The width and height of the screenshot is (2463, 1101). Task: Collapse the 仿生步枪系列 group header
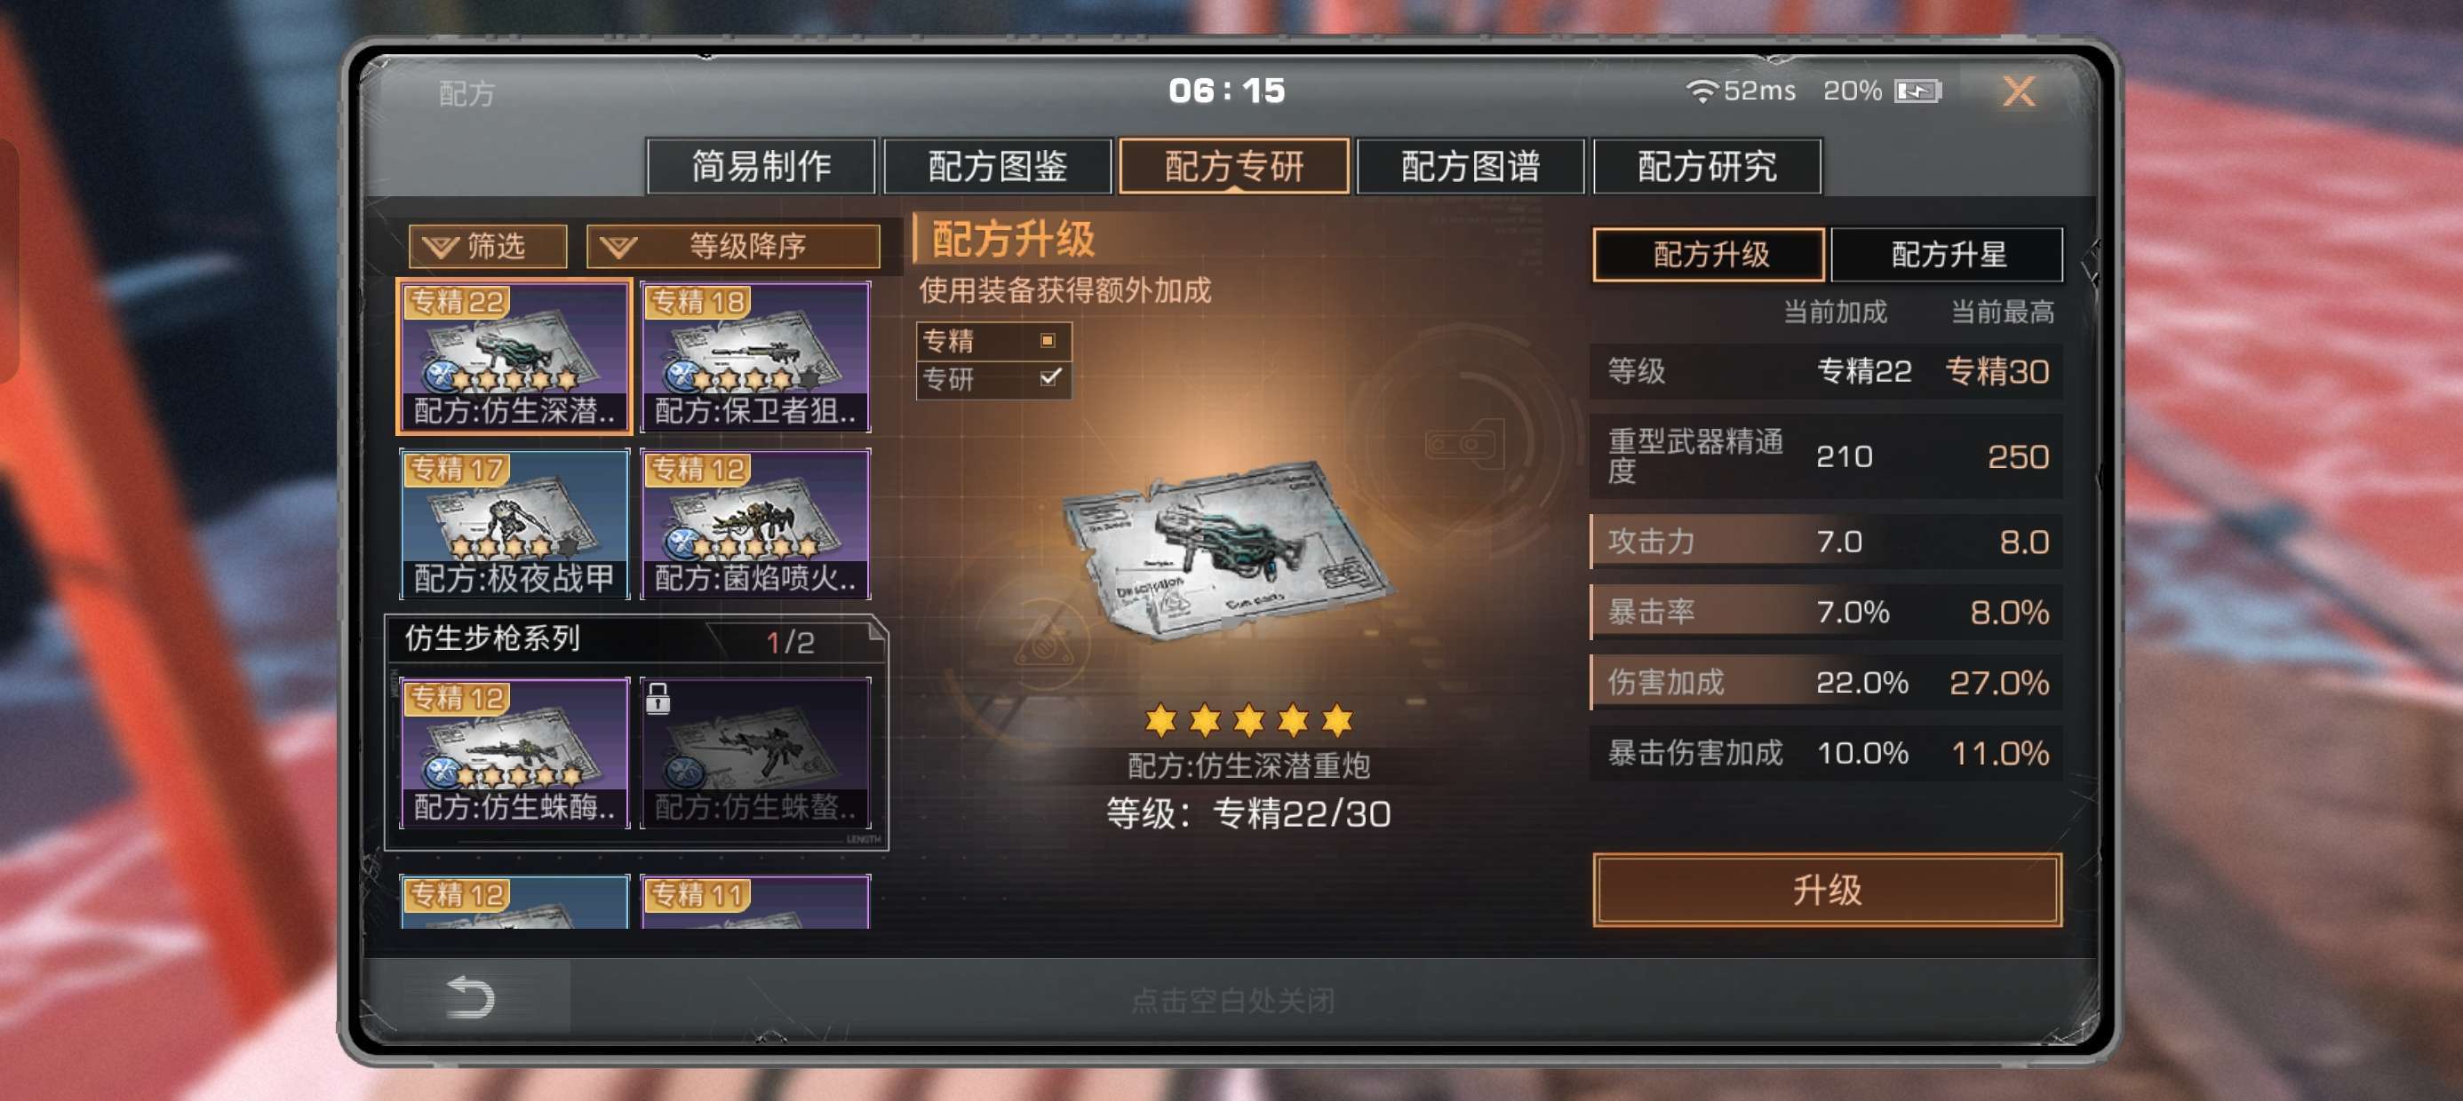(x=637, y=639)
